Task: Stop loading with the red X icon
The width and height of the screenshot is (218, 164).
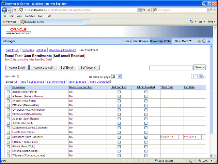Action: 149,10
